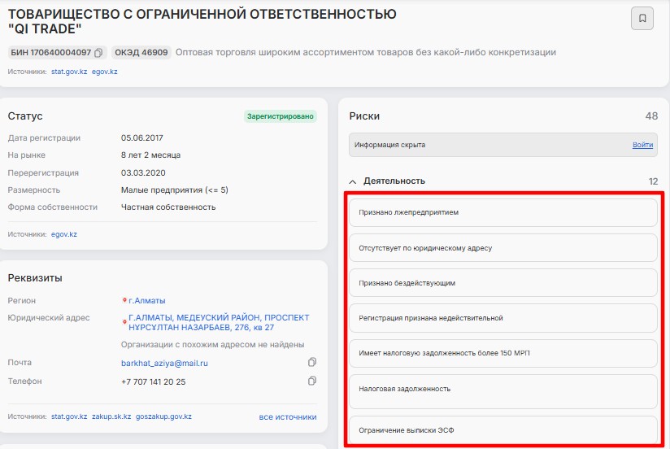Select risk Признано лжепредприятием
This screenshot has height=449, width=670.
click(503, 212)
